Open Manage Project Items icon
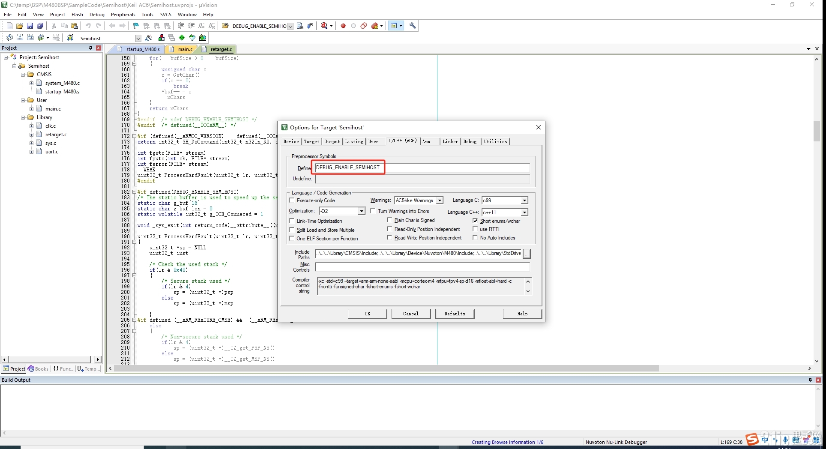 coord(162,38)
